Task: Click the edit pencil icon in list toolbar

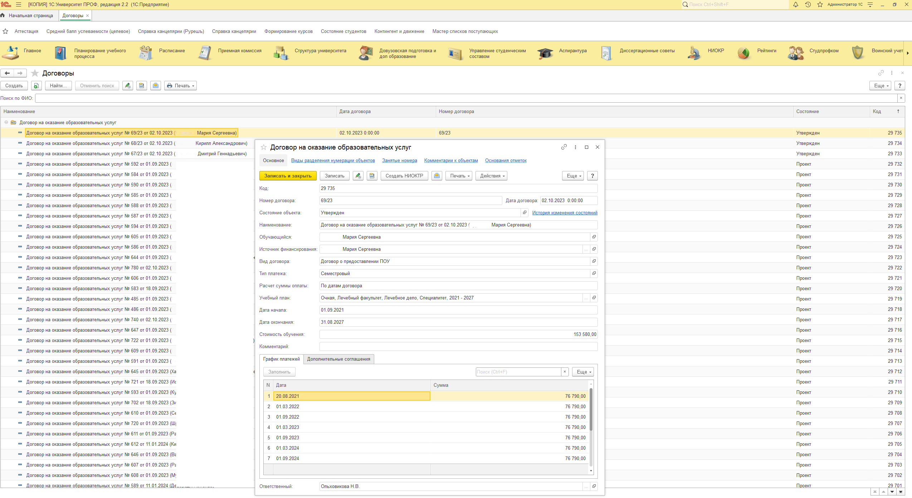Action: [x=128, y=86]
